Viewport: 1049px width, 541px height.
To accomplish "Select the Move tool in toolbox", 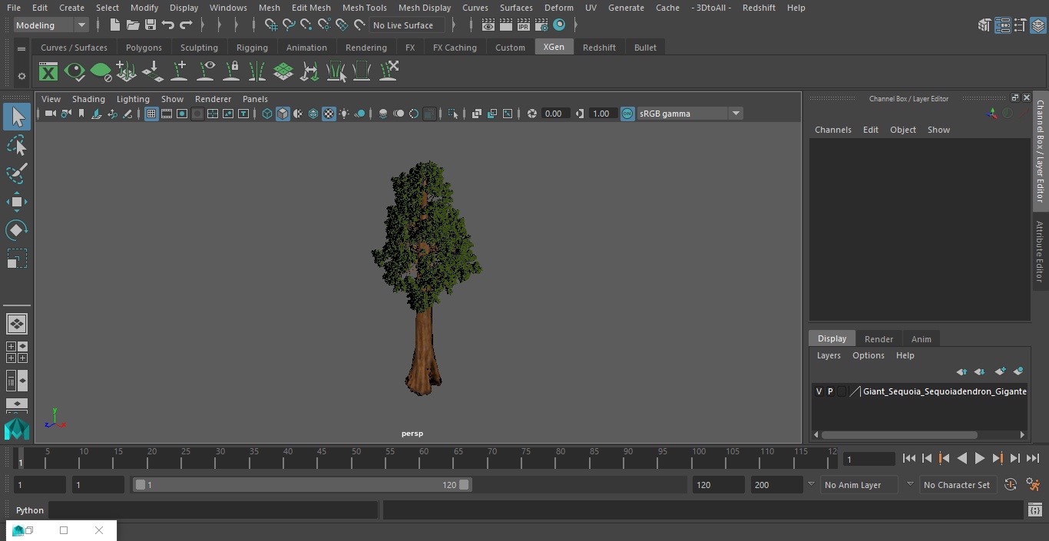I will [x=16, y=202].
